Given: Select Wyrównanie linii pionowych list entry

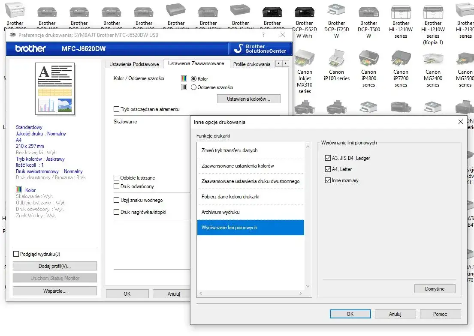Looking at the screenshot, I should 251,227.
